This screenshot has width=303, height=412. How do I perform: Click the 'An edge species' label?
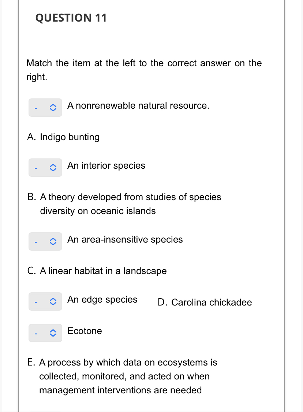point(102,300)
